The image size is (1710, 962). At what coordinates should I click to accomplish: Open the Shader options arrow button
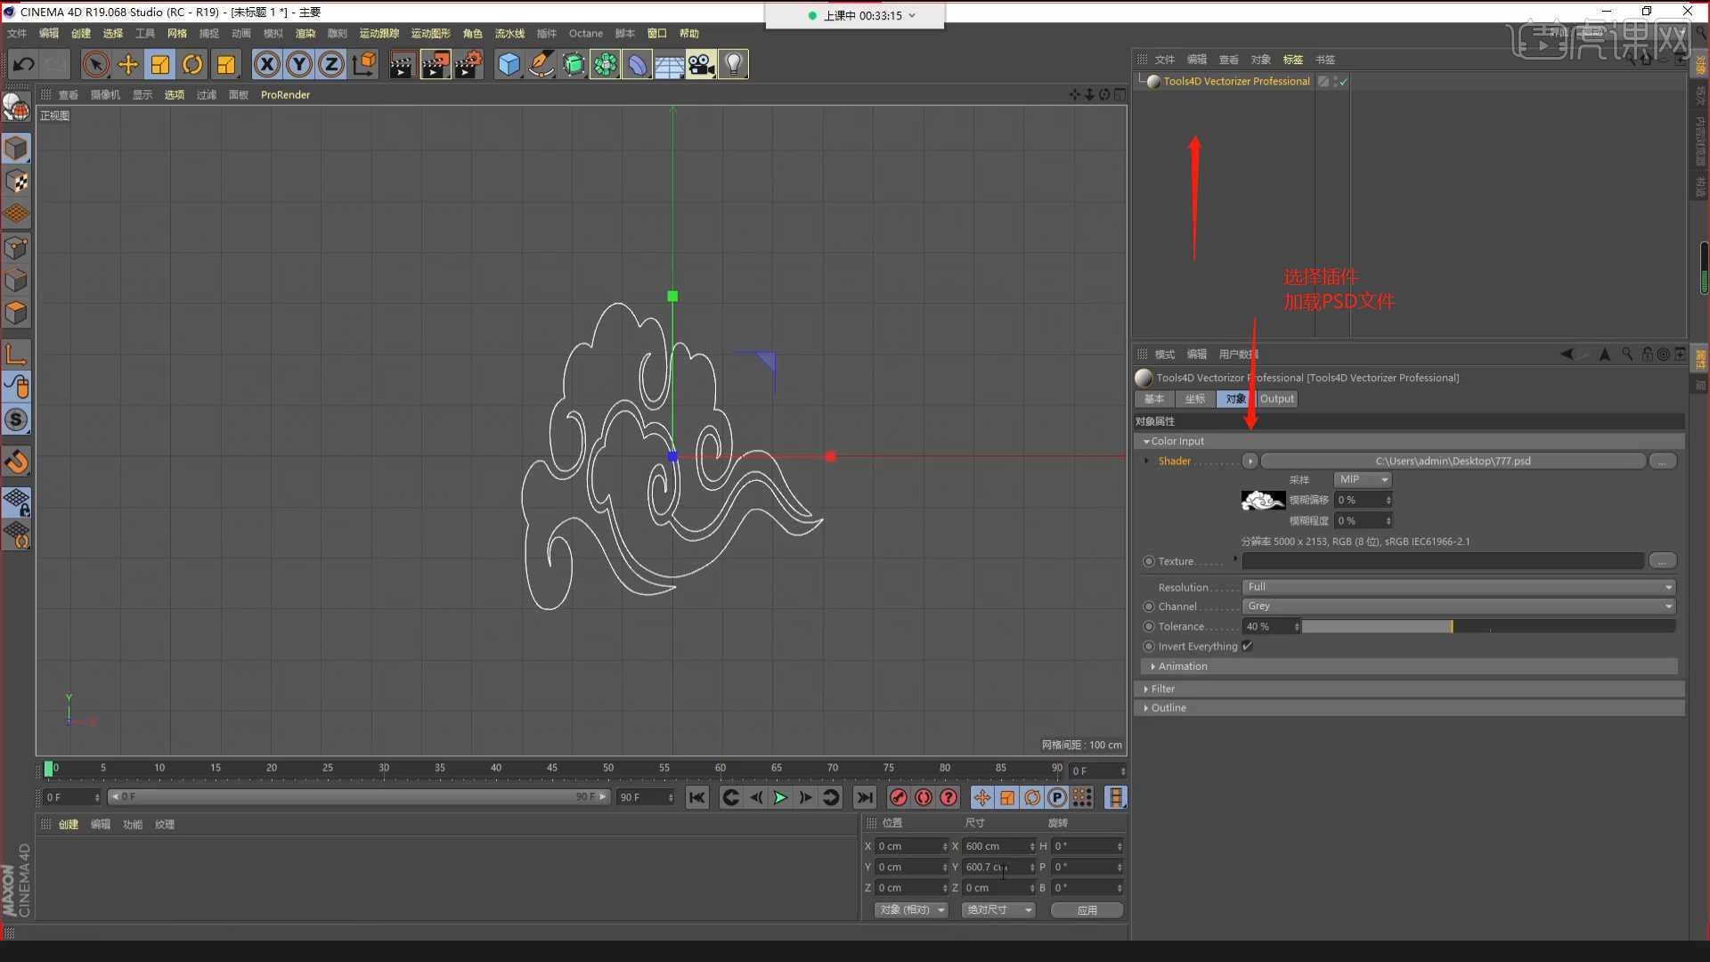(1250, 461)
